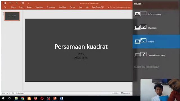
Task: Click the Tell me what you want to do box
Action: pos(119,7)
